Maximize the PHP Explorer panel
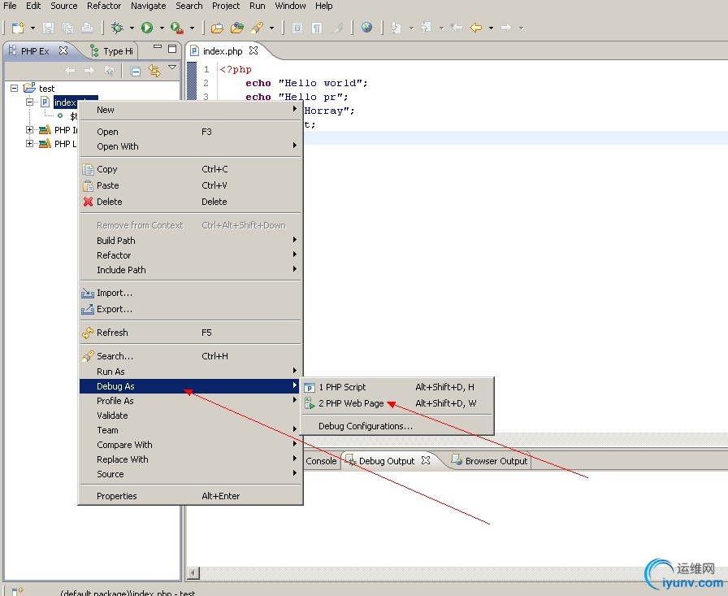This screenshot has width=728, height=596. 172,48
